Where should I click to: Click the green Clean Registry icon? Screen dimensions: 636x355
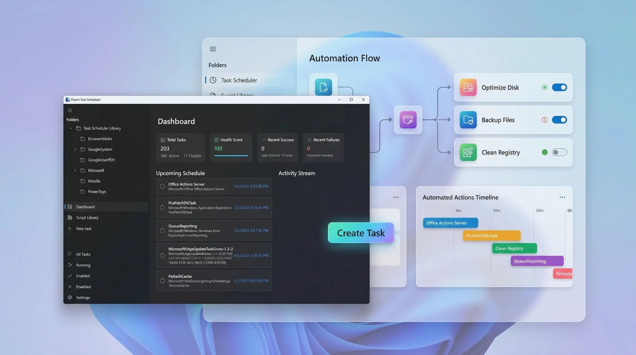pyautogui.click(x=468, y=152)
